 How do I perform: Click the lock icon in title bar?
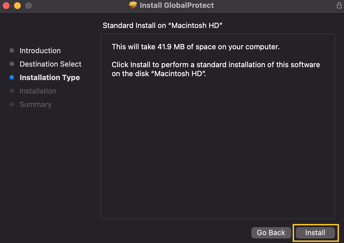point(339,5)
